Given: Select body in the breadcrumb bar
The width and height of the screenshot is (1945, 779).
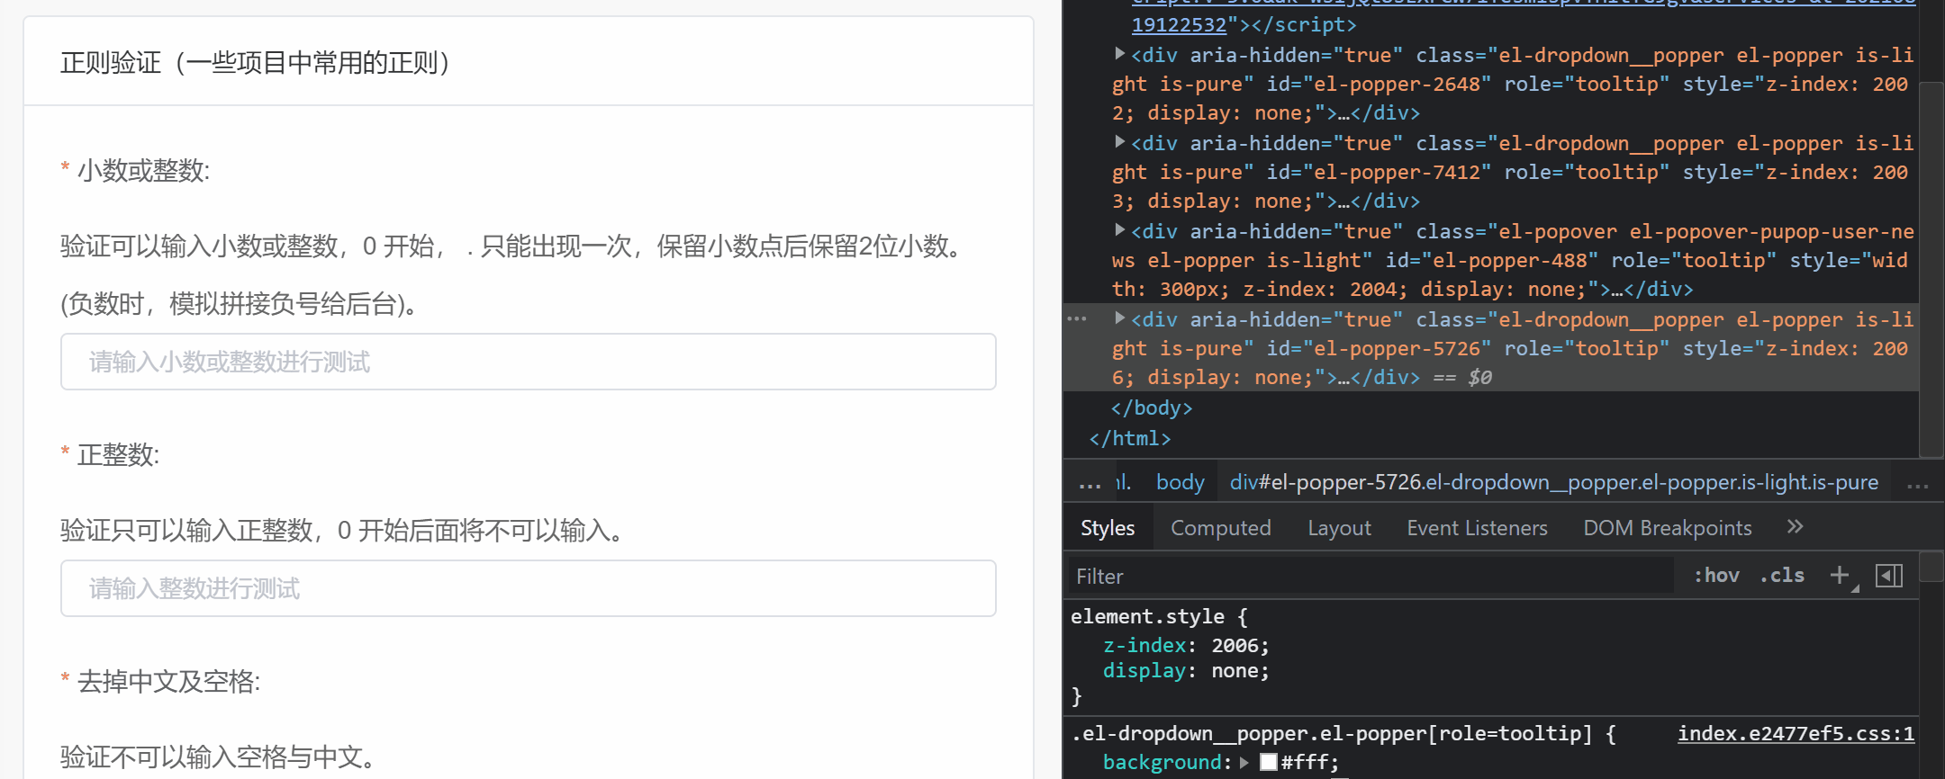Looking at the screenshot, I should coord(1180,482).
